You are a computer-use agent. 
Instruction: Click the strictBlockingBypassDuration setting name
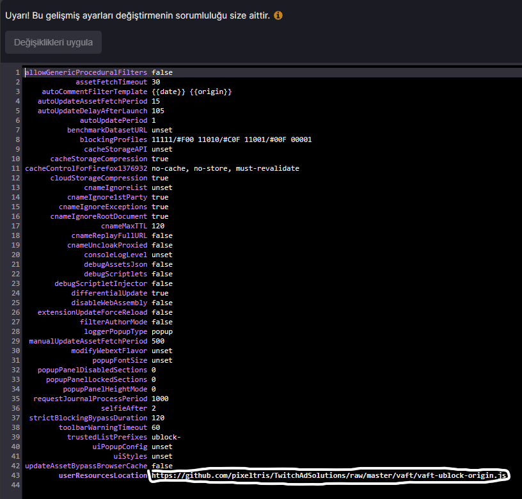coord(88,418)
